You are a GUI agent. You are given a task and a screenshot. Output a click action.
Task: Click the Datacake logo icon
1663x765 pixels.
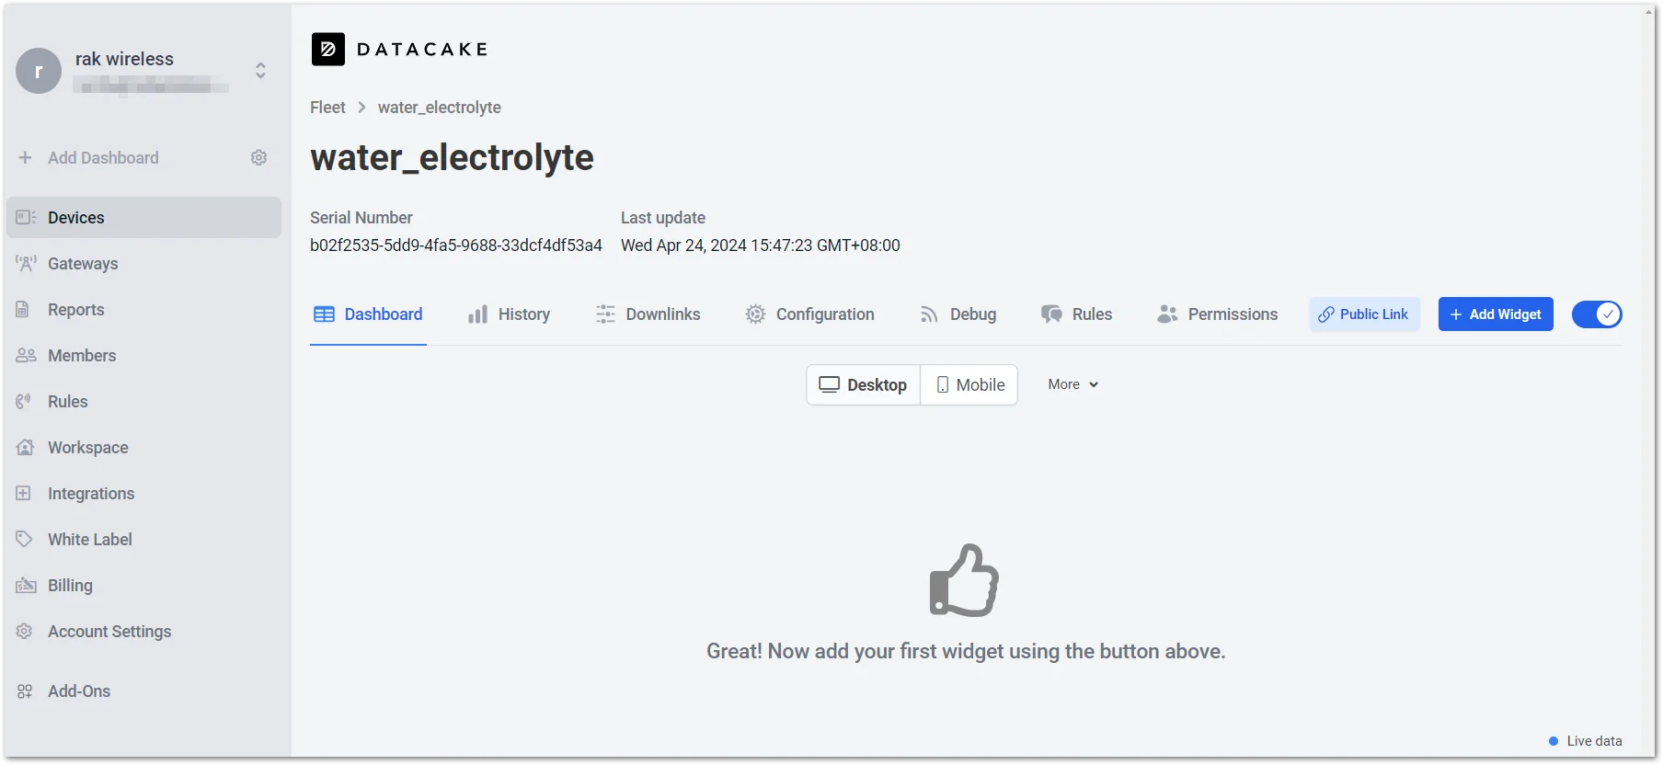[327, 50]
